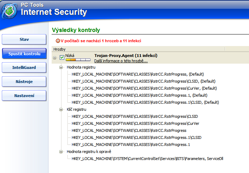Viewport: 249px width, 173px height.
Task: Select value row RstrCC.RstrProgress\CurVer, (Default)
Action: coord(144,88)
